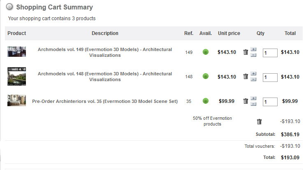Open Archmodels vol. 149 product link

click(x=105, y=52)
